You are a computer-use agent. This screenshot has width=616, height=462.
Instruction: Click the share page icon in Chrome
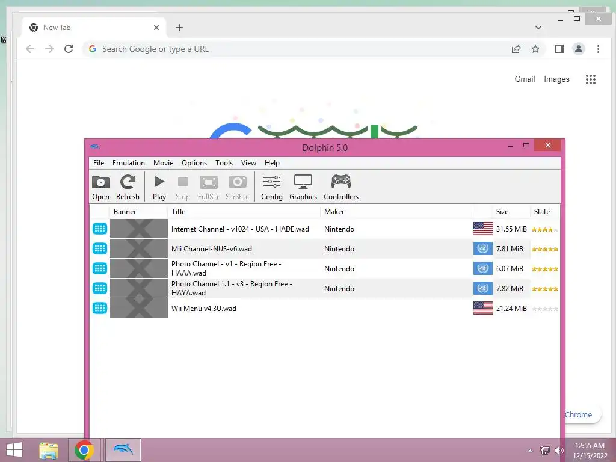pos(516,49)
